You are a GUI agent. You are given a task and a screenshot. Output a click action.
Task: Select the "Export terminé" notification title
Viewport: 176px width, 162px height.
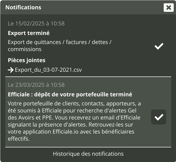click(29, 33)
